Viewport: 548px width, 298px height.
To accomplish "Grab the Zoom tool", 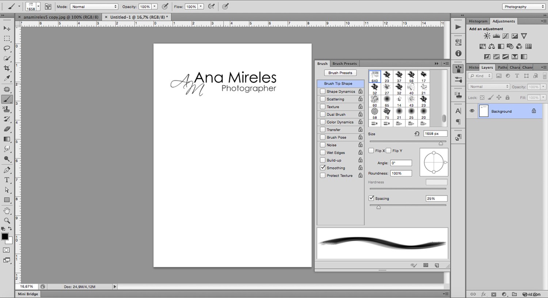I will point(7,220).
